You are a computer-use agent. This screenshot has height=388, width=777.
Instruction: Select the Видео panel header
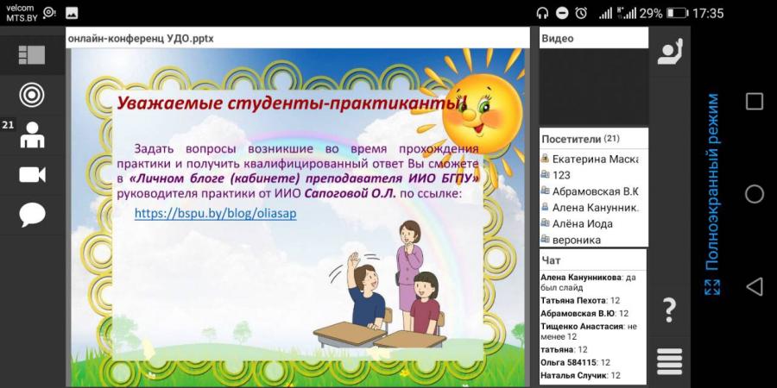[594, 39]
